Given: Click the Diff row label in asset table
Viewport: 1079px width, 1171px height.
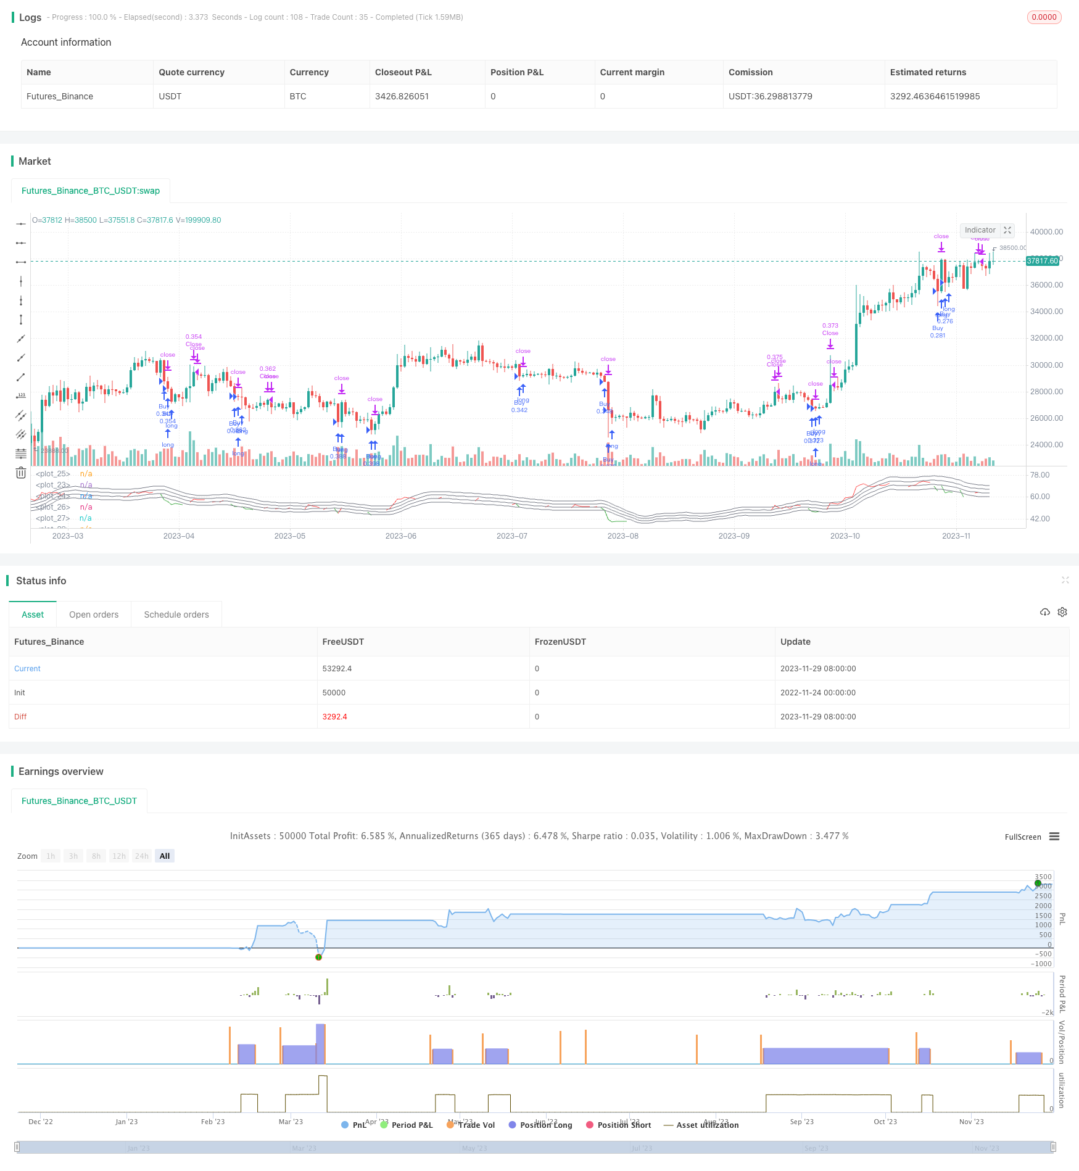Looking at the screenshot, I should pyautogui.click(x=20, y=717).
